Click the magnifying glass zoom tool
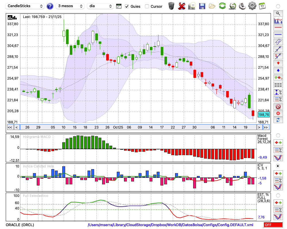287x229 pixels. pyautogui.click(x=278, y=13)
